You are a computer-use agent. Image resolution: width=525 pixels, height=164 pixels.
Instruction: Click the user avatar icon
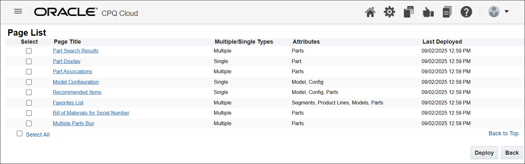[x=494, y=12]
